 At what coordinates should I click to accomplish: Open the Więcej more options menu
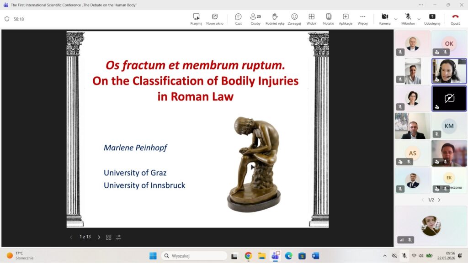[362, 19]
